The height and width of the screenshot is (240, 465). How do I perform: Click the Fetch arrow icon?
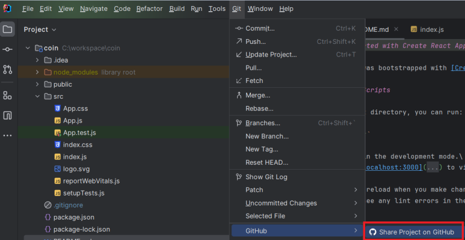coord(239,81)
